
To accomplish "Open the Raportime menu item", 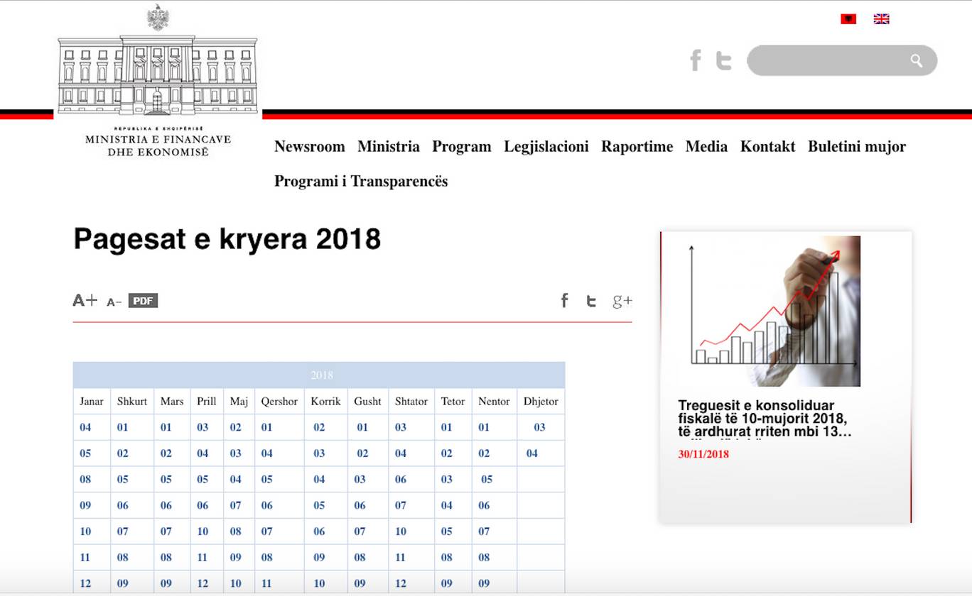I will (x=637, y=147).
